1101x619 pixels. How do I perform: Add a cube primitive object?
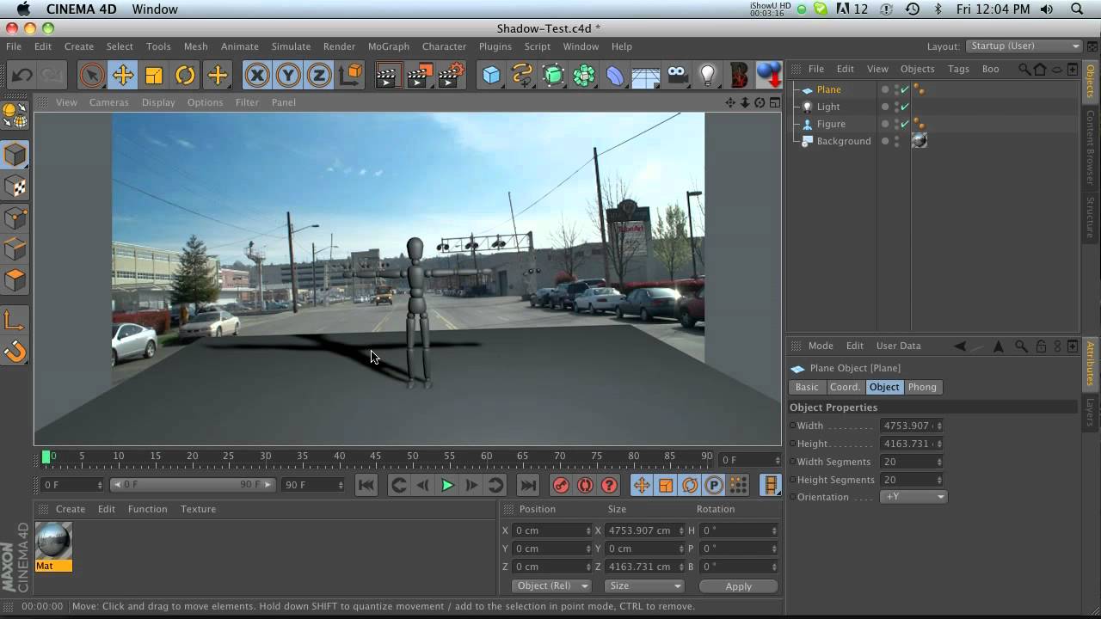tap(491, 76)
